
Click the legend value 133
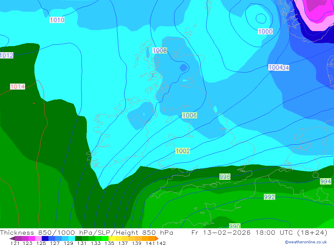click(x=96, y=243)
